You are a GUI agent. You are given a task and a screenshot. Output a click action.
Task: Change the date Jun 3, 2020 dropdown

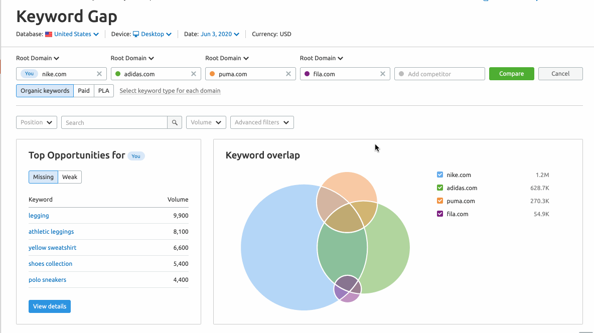[220, 35]
